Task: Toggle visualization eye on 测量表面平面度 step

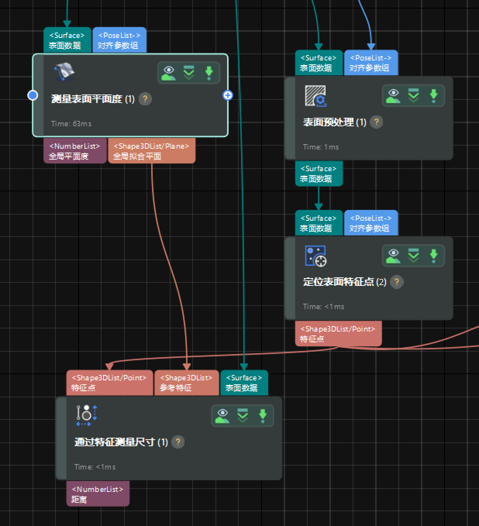Action: click(x=169, y=73)
